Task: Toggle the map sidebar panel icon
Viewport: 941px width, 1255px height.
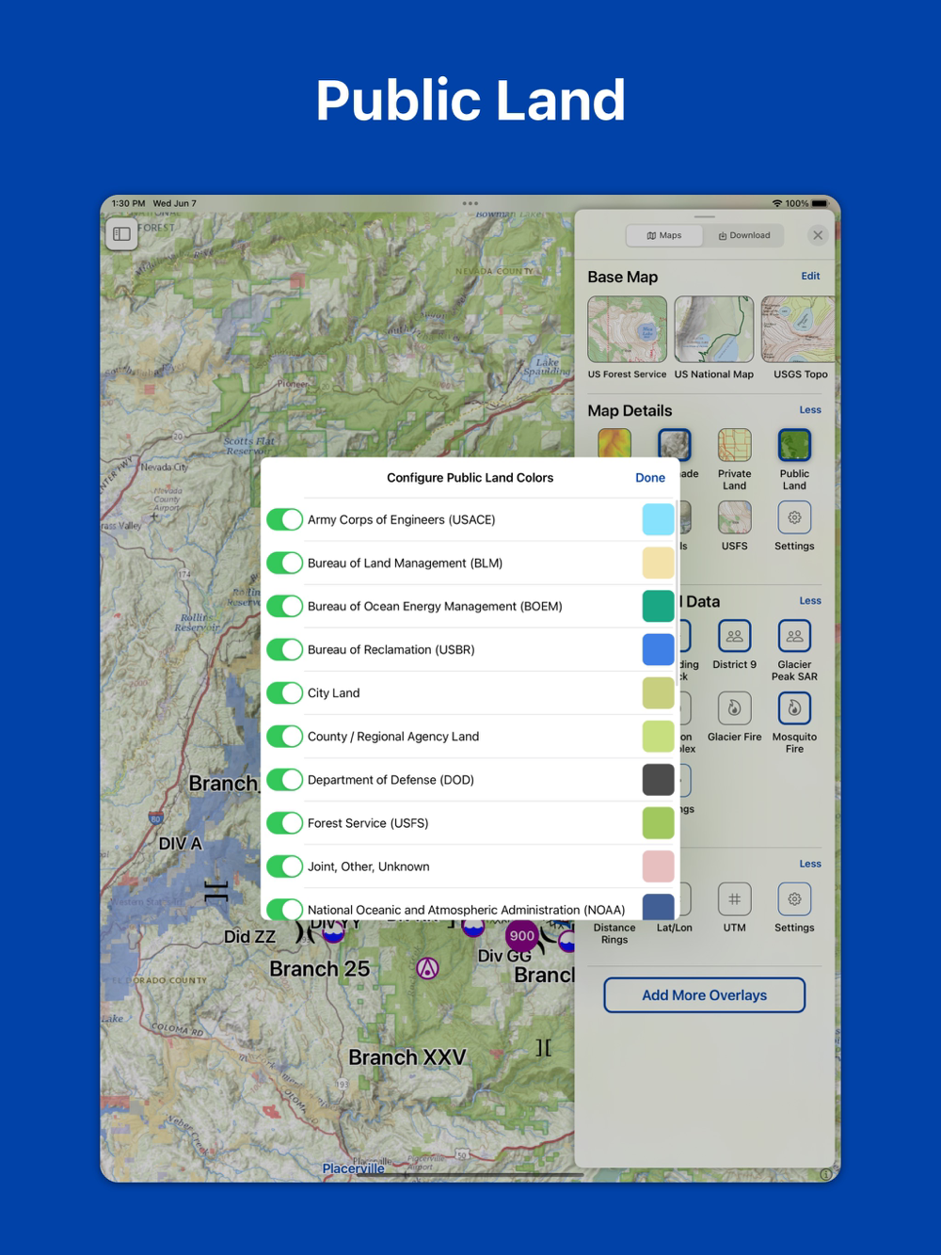Action: [122, 234]
